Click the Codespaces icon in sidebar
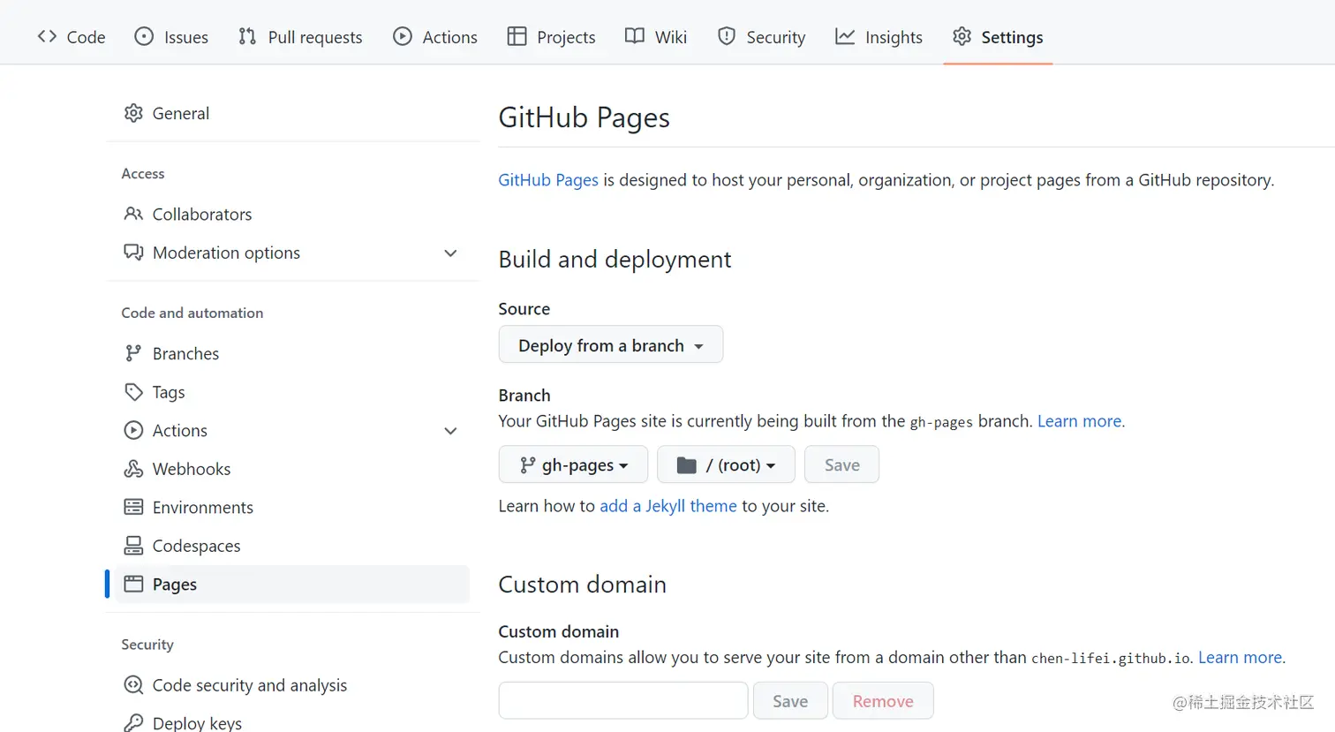Viewport: 1335px width, 732px height. (133, 546)
